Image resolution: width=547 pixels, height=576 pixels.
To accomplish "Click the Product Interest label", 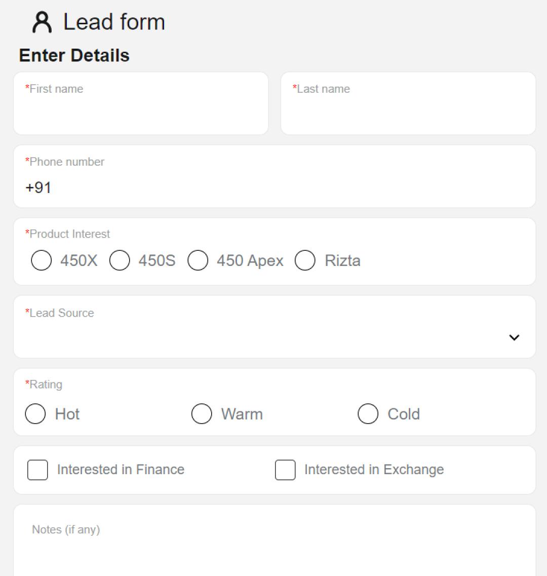I will tap(67, 234).
